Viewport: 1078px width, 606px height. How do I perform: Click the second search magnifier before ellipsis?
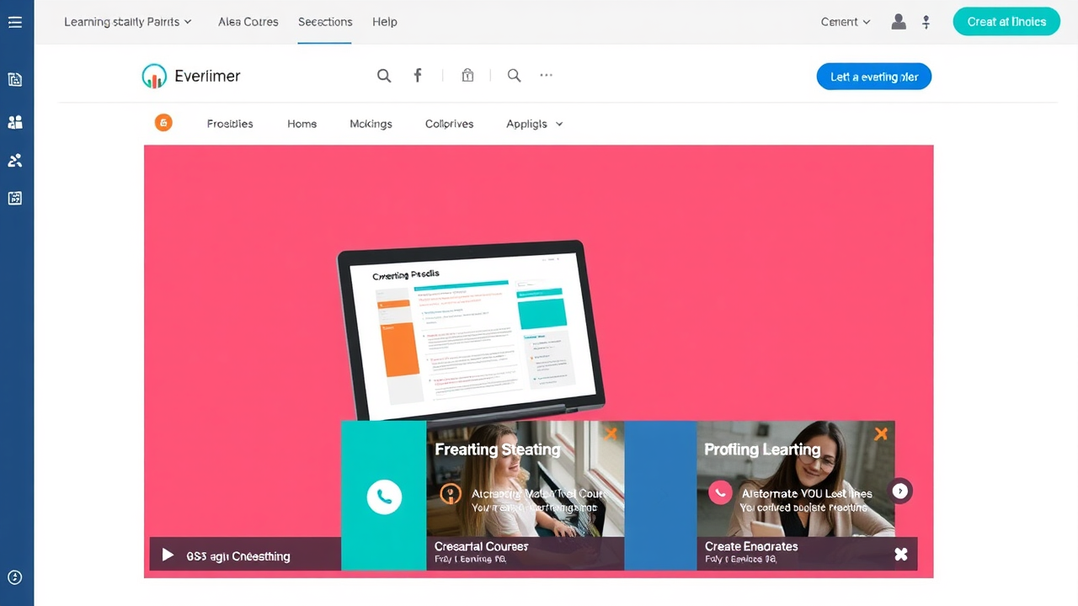[515, 76]
